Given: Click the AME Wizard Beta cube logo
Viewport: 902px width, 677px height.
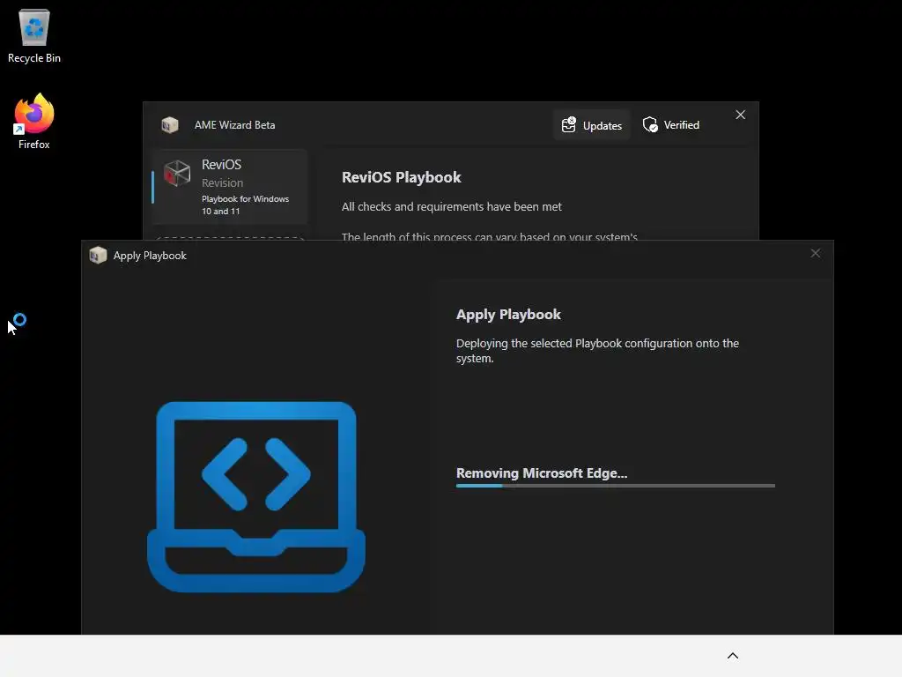Looking at the screenshot, I should tap(170, 125).
